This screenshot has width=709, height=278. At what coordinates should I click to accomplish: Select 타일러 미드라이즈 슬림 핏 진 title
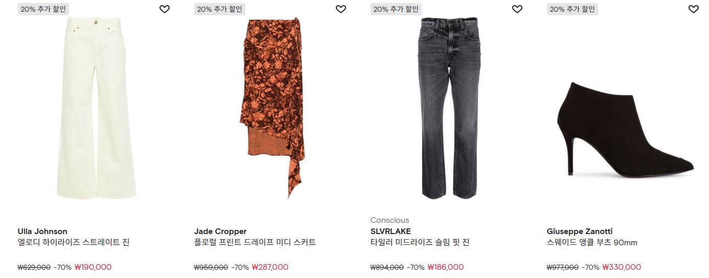coord(420,243)
